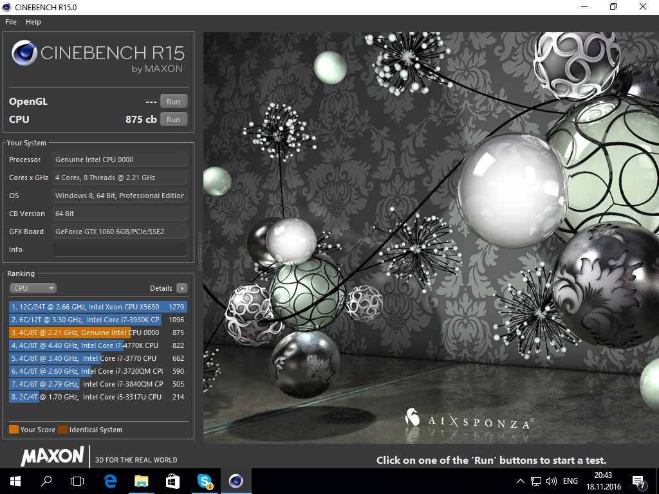Select ranking row 5 Core i7-3770
Screen dimensions: 659x494
click(98, 358)
